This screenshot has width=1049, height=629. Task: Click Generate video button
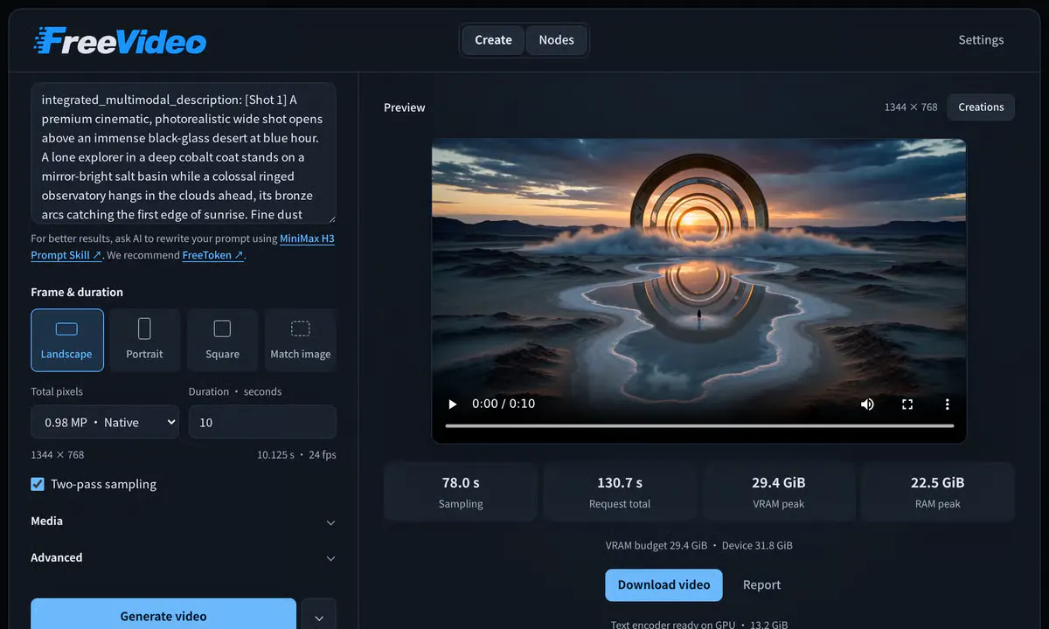[163, 615]
